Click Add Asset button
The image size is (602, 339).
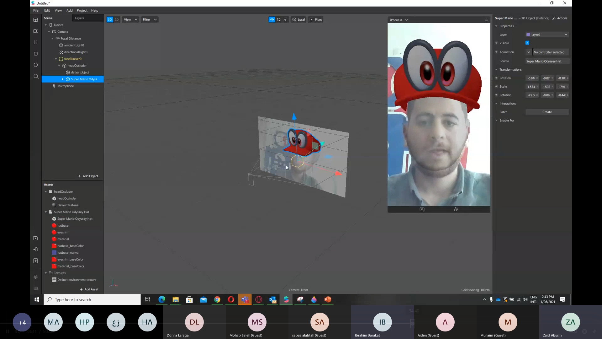pyautogui.click(x=89, y=289)
